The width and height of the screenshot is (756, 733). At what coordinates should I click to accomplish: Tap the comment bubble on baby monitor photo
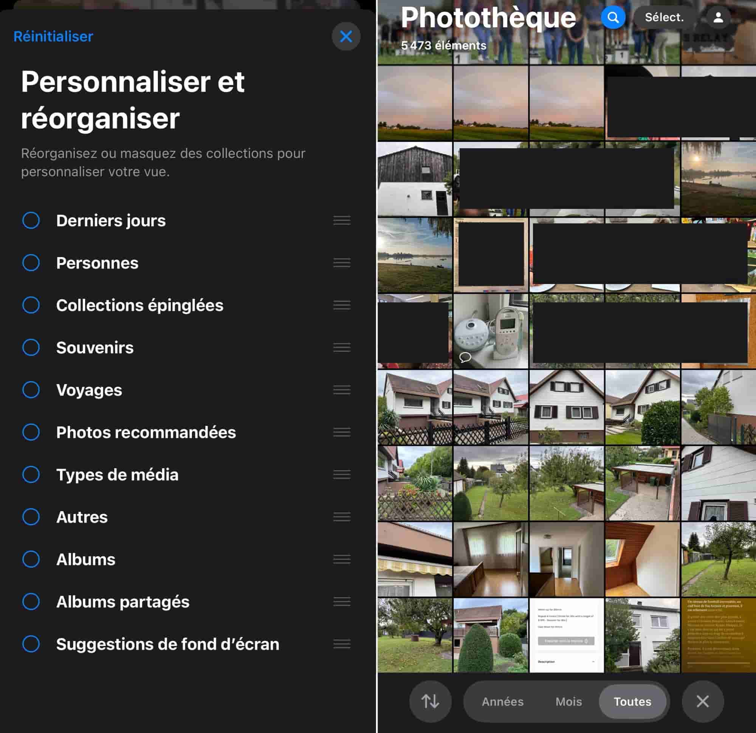(465, 357)
